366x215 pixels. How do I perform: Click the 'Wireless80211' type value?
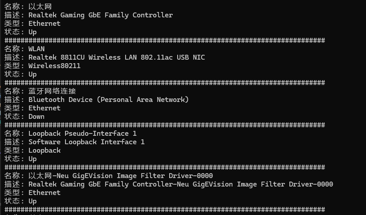point(54,66)
